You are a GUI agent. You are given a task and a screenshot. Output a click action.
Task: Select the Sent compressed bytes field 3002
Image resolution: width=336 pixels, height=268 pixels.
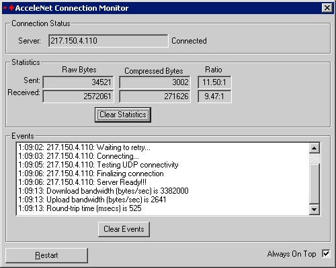pos(155,82)
